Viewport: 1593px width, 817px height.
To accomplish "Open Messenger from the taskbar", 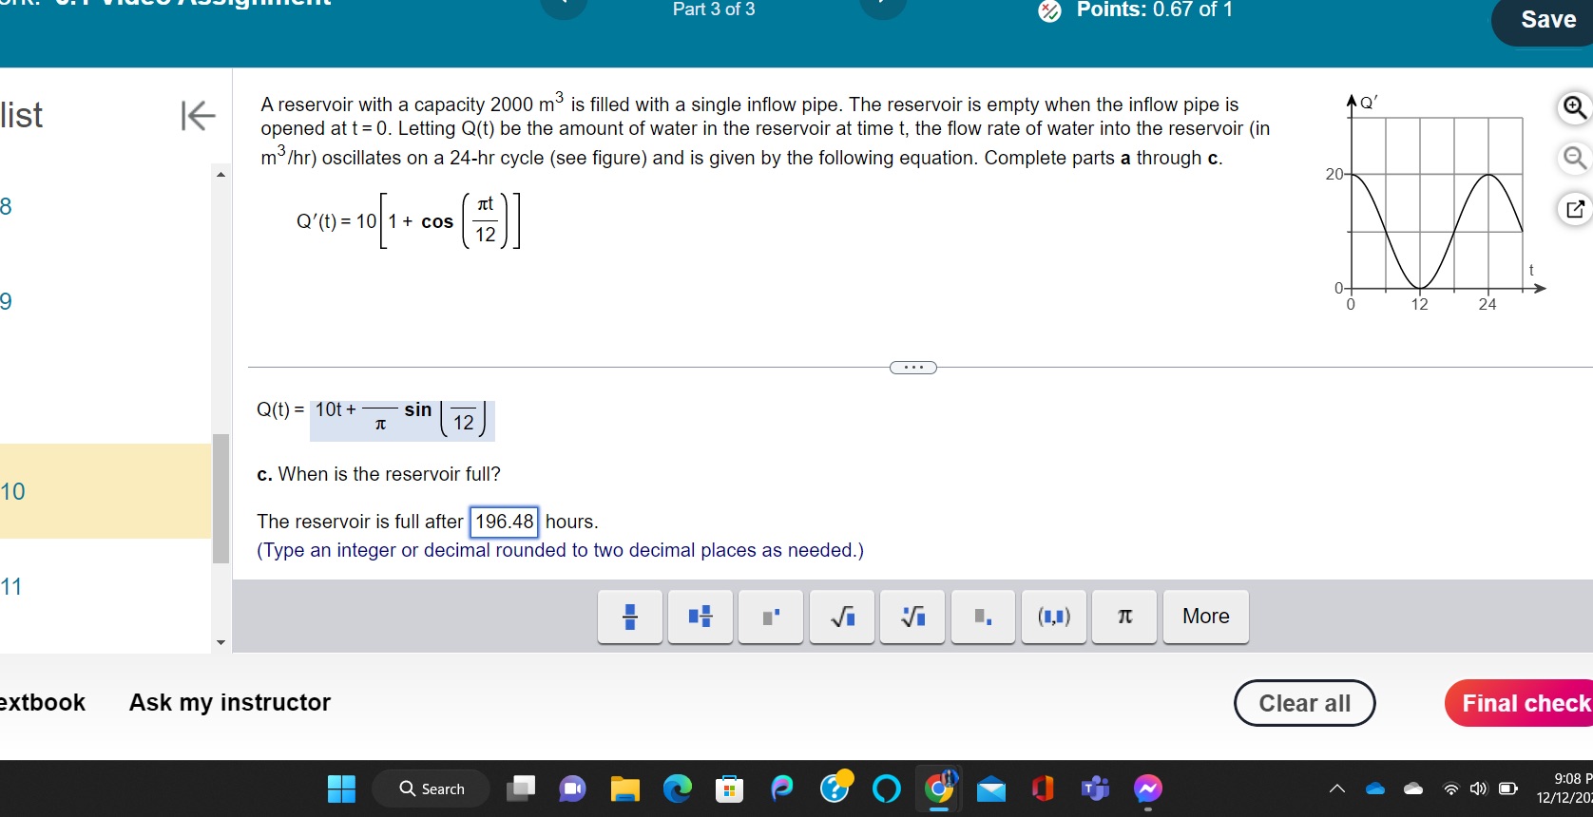I will pyautogui.click(x=1147, y=788).
